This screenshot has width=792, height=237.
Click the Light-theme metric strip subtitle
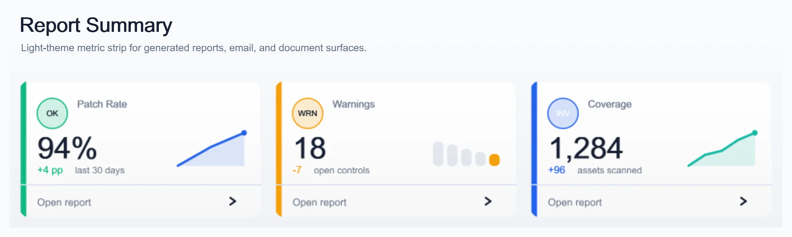[194, 48]
